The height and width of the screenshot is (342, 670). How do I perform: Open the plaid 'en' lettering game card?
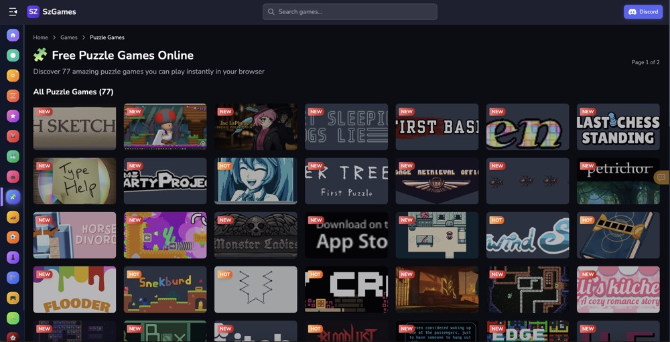point(527,126)
